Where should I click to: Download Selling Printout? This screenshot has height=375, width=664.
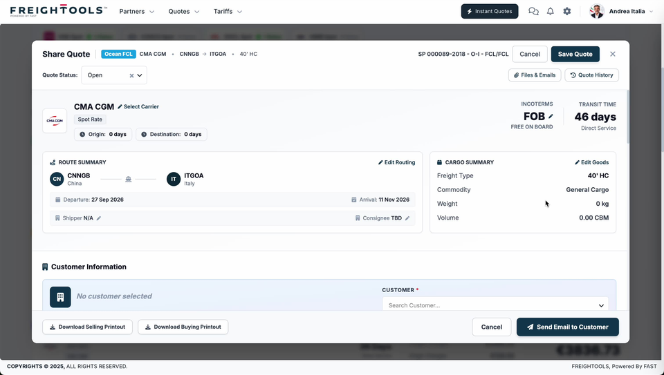[x=87, y=327]
